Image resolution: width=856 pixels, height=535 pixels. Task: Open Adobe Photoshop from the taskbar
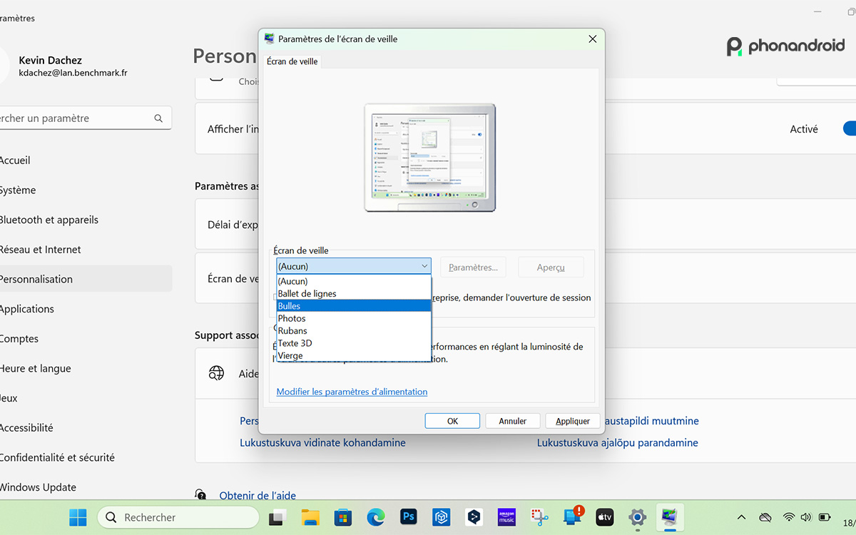click(x=408, y=517)
